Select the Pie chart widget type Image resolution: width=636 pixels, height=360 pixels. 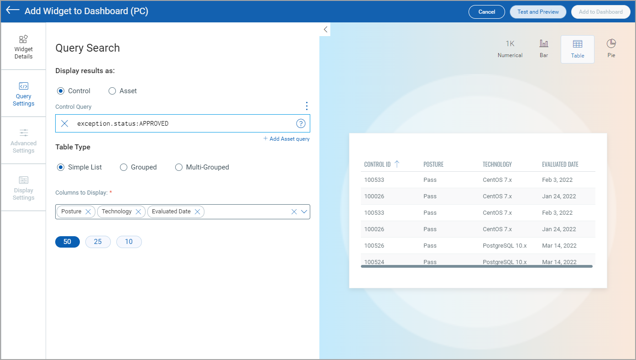pyautogui.click(x=611, y=48)
